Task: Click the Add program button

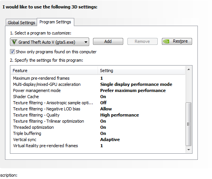Action: click(108, 41)
